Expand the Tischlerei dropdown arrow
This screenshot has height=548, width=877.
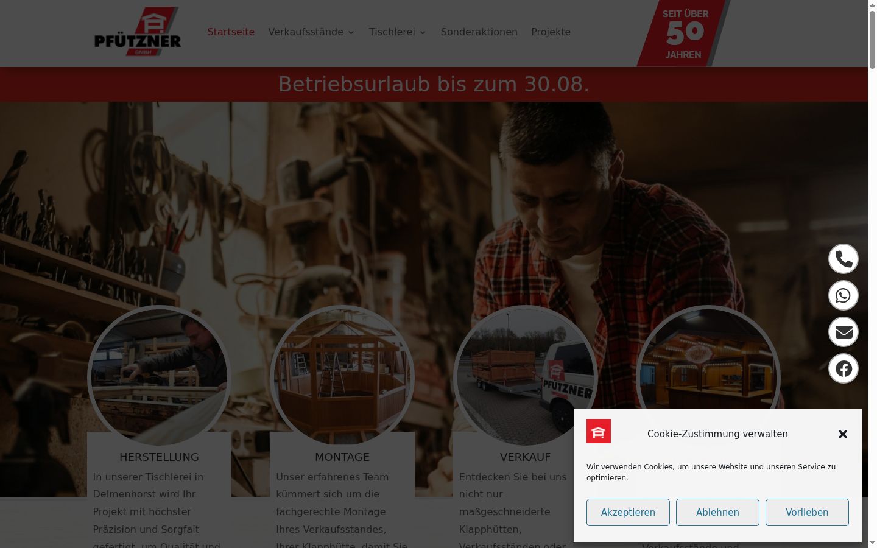423,32
